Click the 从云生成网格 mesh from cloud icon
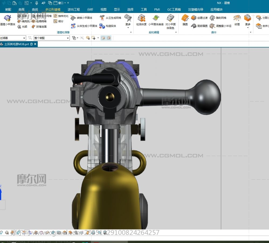Image resolution: width=269 pixels, height=243 pixels. (x=102, y=18)
